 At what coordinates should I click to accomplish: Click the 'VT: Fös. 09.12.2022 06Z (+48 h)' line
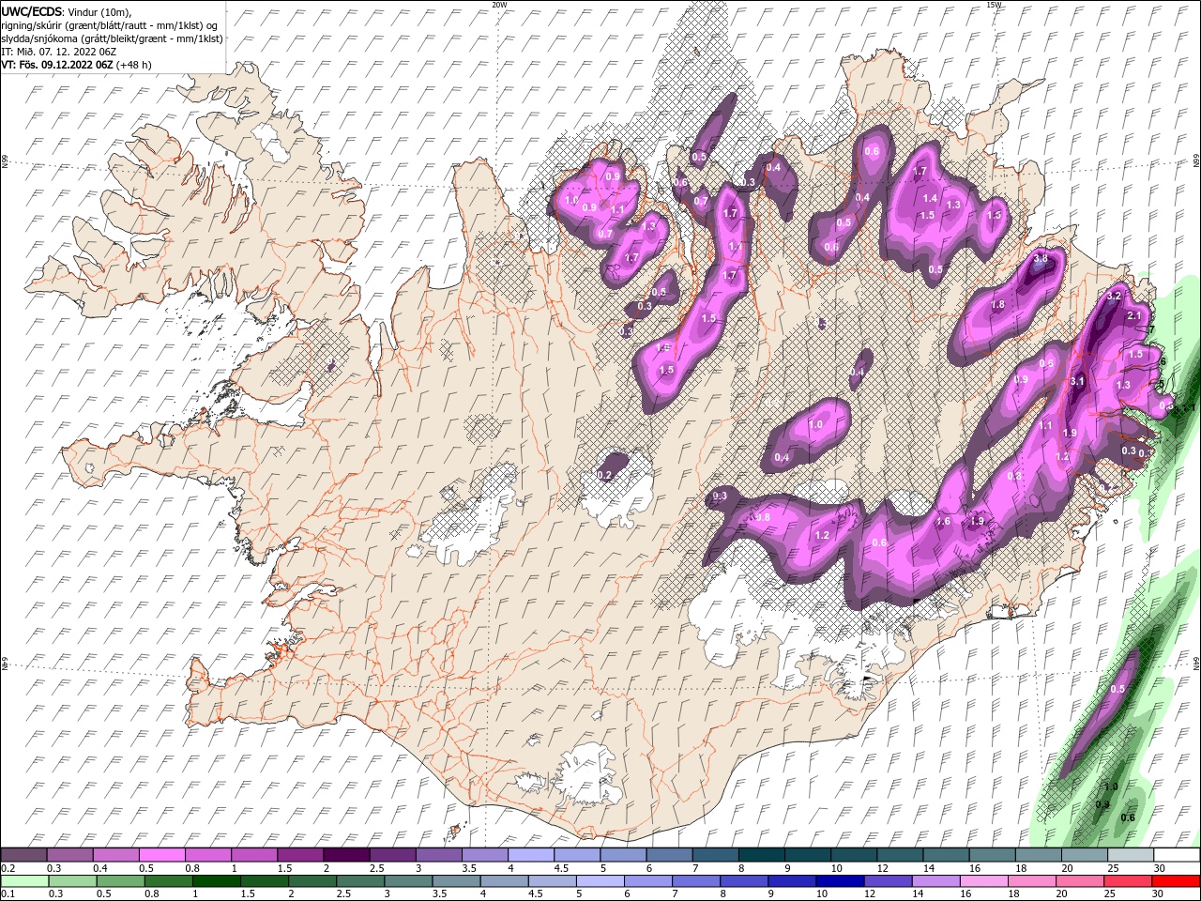click(77, 65)
